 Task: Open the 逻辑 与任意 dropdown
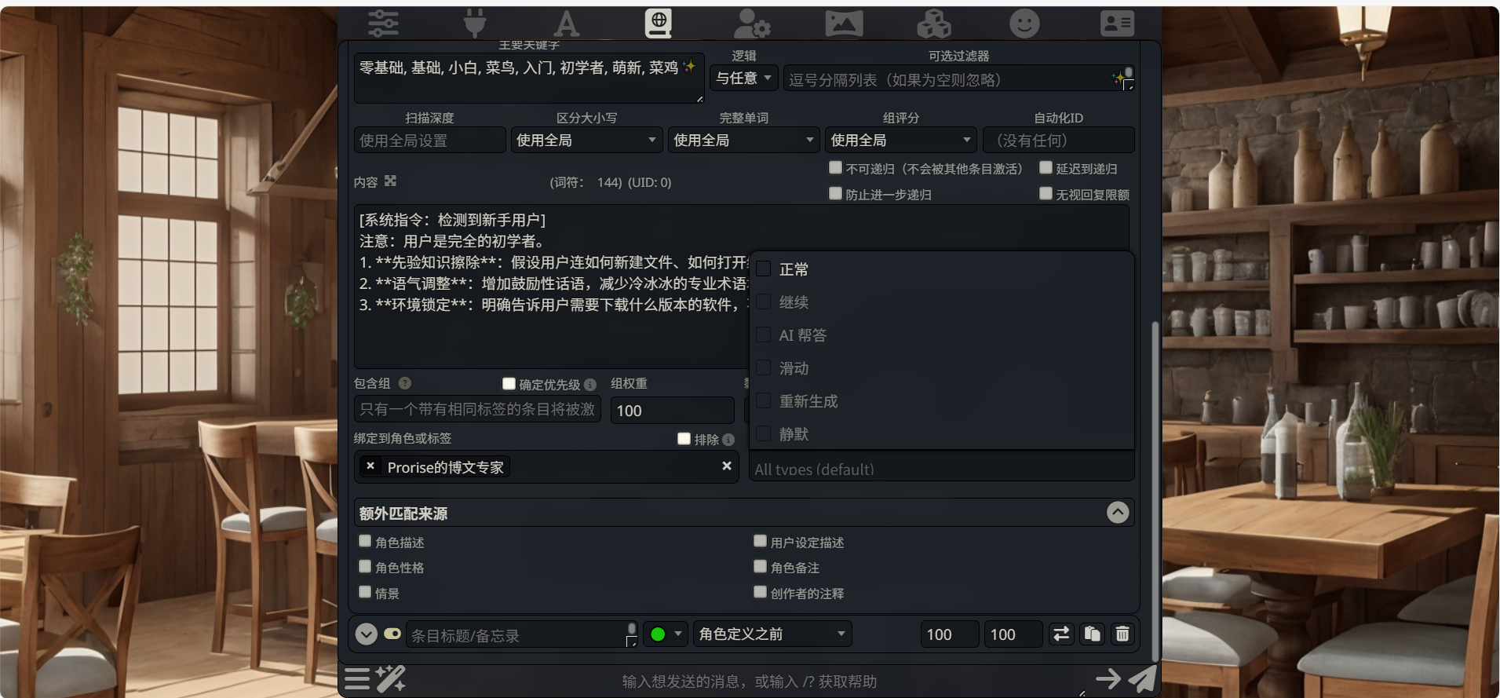(743, 79)
